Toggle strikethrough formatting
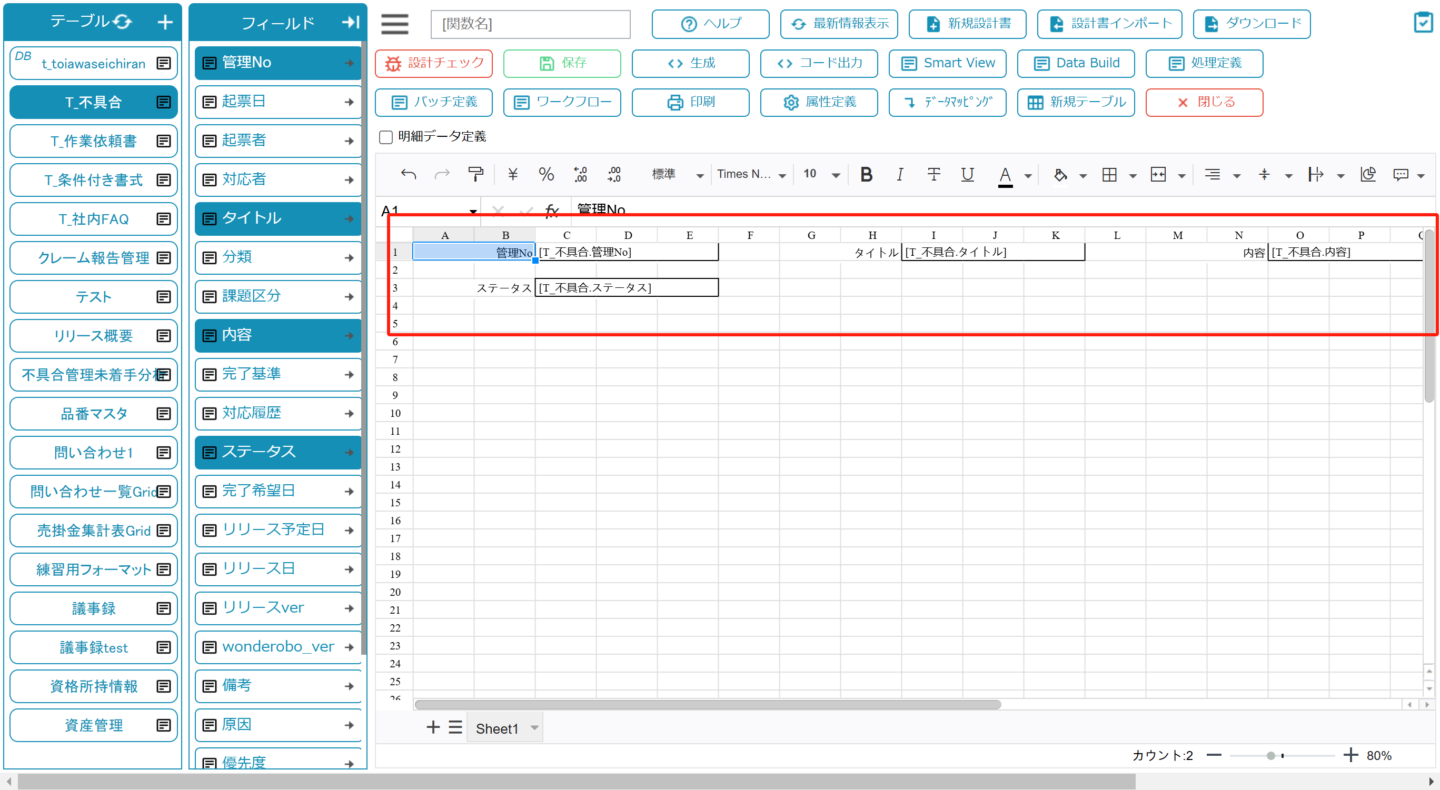Viewport: 1440px width, 790px height. point(933,174)
